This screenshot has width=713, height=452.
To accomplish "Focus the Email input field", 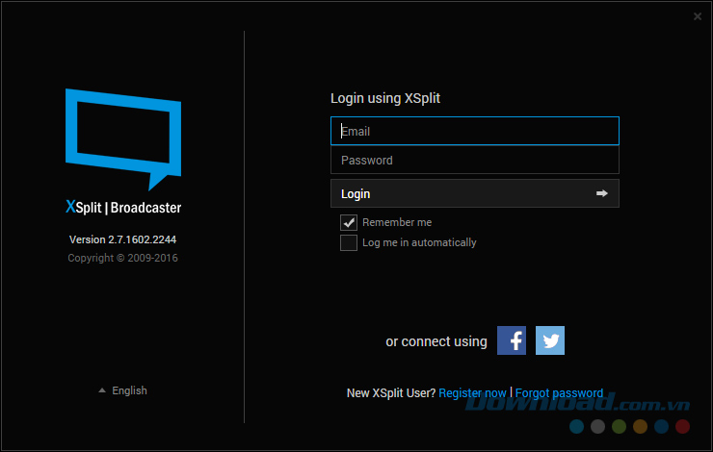I will click(475, 131).
